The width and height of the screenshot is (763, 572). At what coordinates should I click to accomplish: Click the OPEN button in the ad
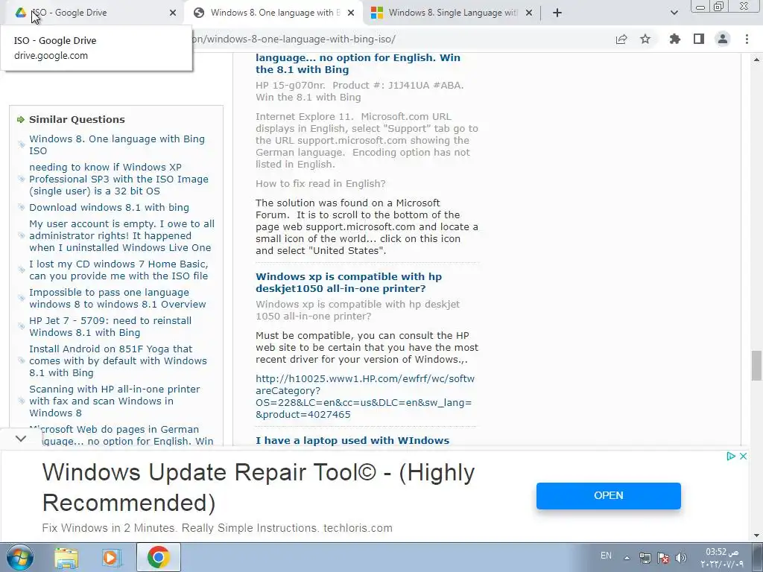[x=608, y=495]
